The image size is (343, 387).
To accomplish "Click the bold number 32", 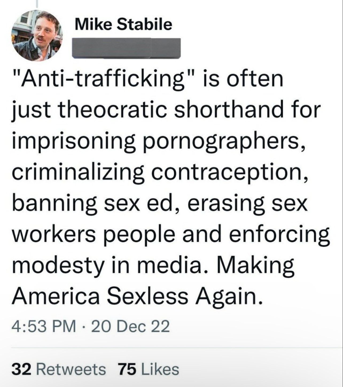I will tap(22, 369).
